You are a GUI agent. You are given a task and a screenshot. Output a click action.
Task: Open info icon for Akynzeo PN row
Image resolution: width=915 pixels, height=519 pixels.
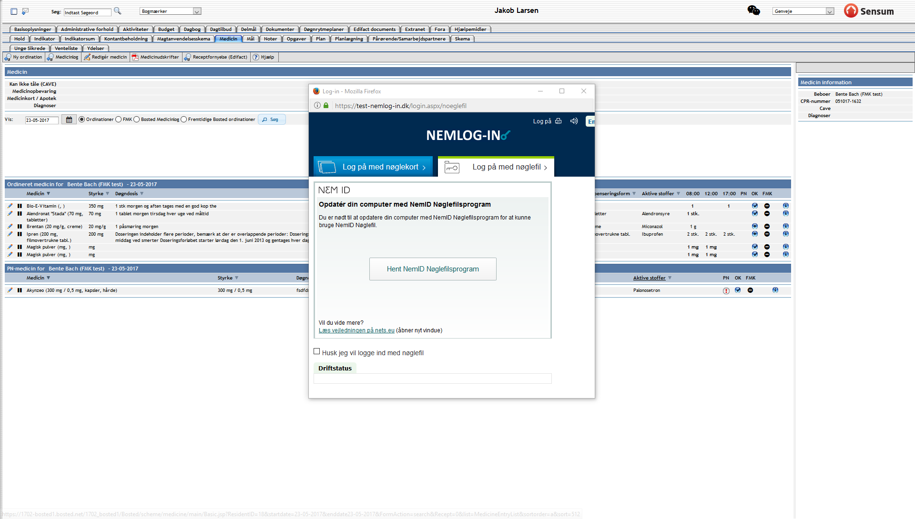[775, 290]
